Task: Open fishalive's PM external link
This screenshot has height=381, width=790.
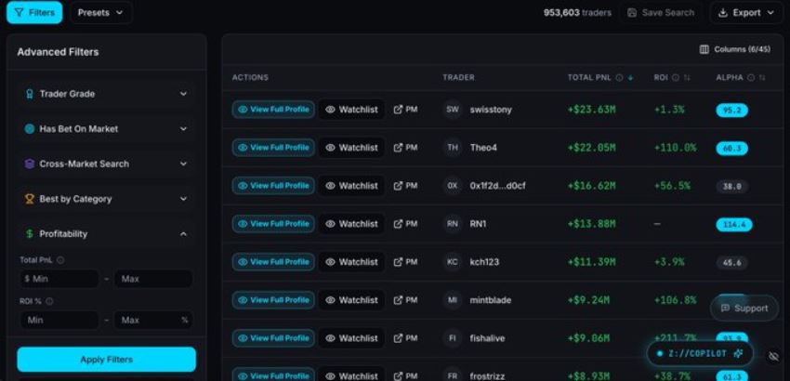Action: [x=405, y=338]
